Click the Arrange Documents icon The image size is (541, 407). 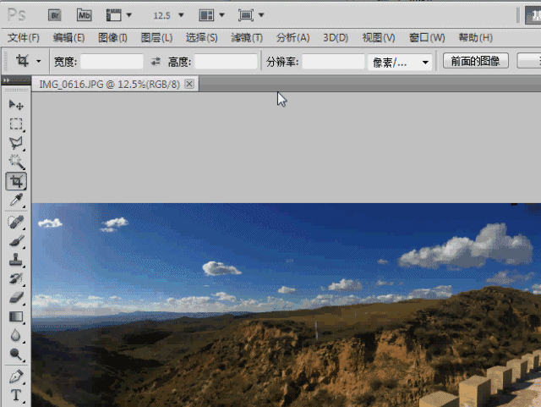coord(206,15)
